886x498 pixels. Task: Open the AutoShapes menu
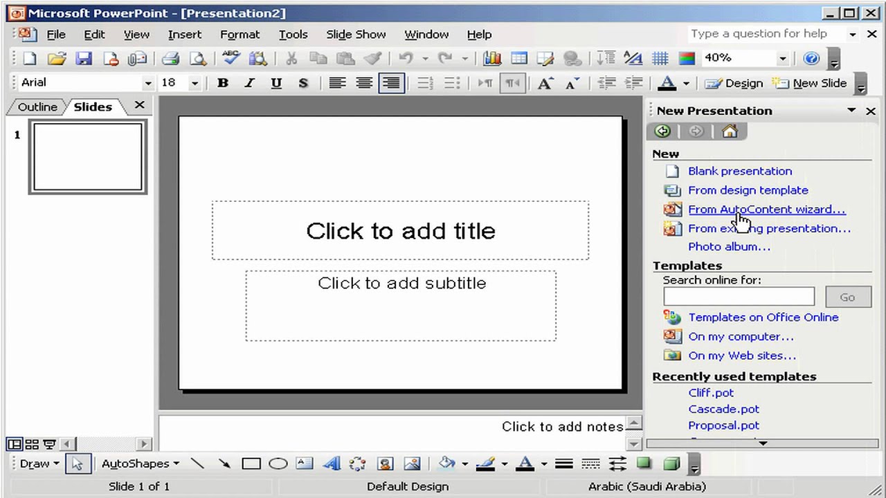[141, 463]
